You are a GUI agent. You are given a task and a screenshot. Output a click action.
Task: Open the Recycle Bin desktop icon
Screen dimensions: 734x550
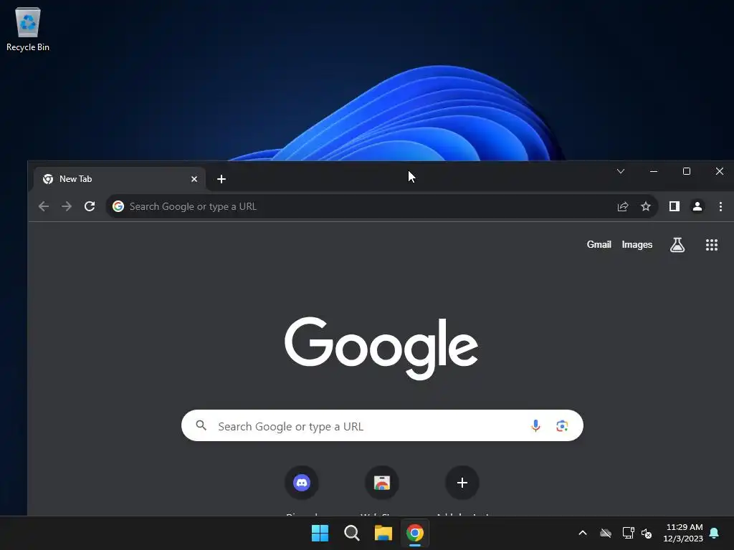[28, 29]
